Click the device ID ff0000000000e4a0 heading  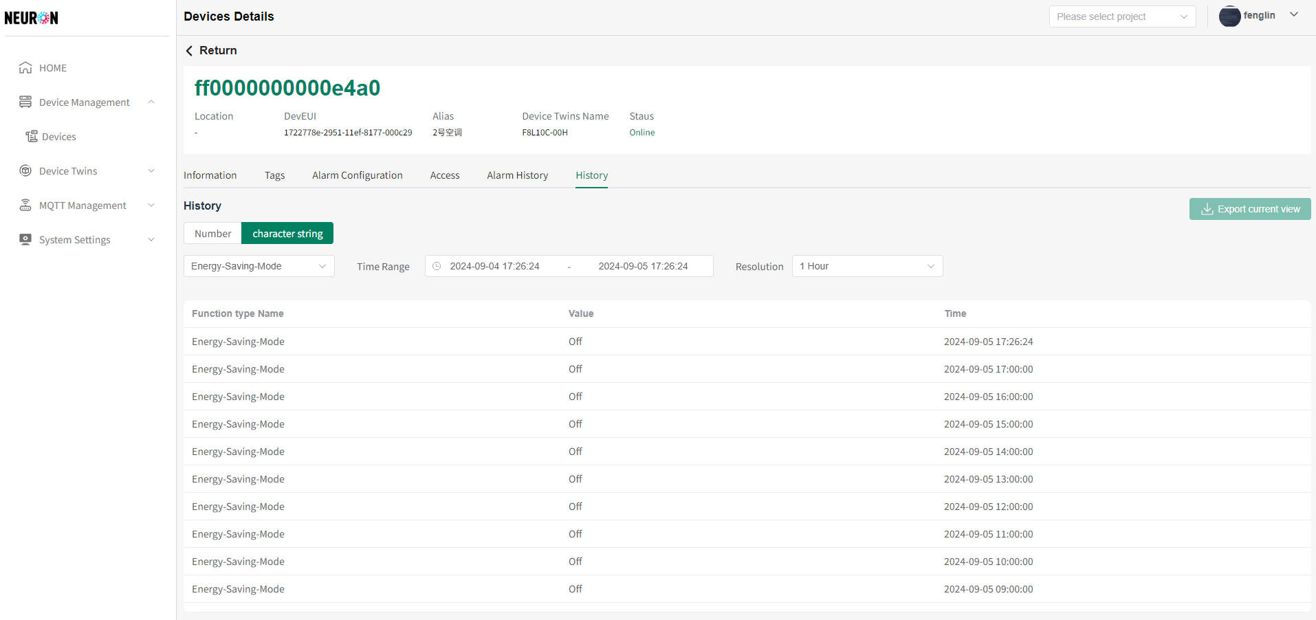pyautogui.click(x=287, y=88)
